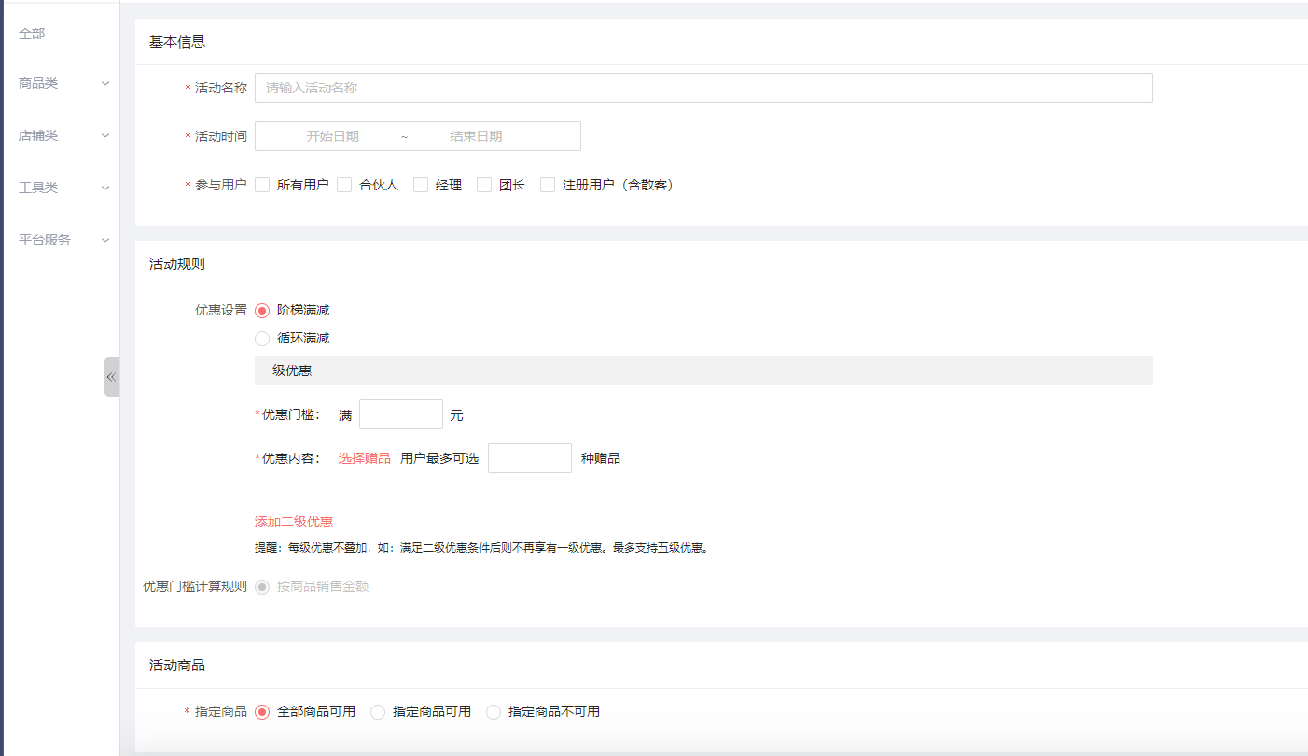Click the 选择赠品 link
The height and width of the screenshot is (756, 1308).
[x=364, y=458]
